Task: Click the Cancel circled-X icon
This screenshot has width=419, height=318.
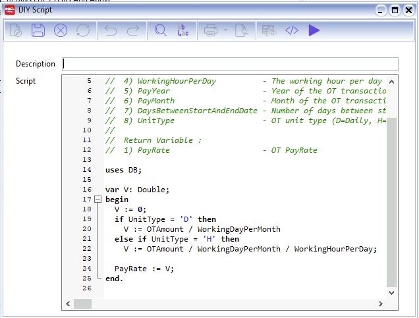Action: coord(61,30)
